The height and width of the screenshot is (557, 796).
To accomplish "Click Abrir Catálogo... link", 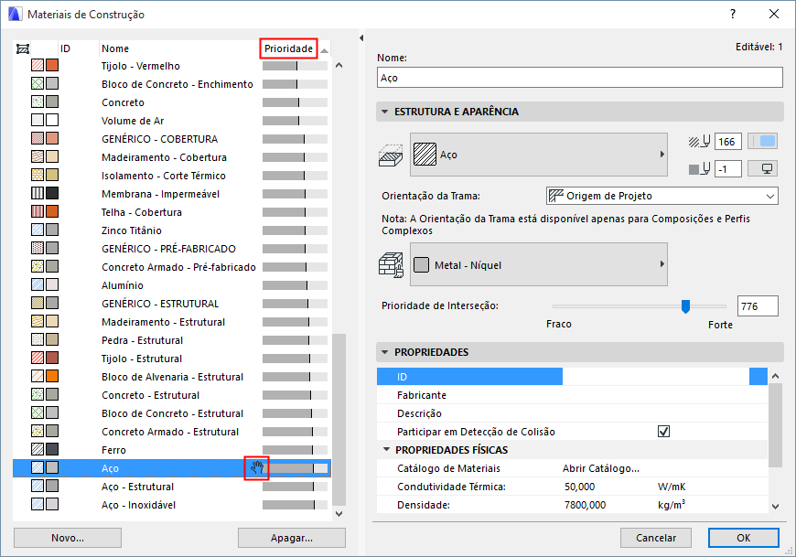I will [x=600, y=468].
